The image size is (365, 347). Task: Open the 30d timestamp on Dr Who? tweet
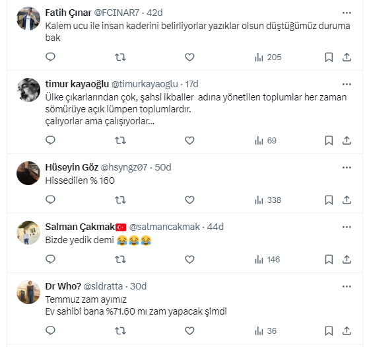(x=138, y=286)
